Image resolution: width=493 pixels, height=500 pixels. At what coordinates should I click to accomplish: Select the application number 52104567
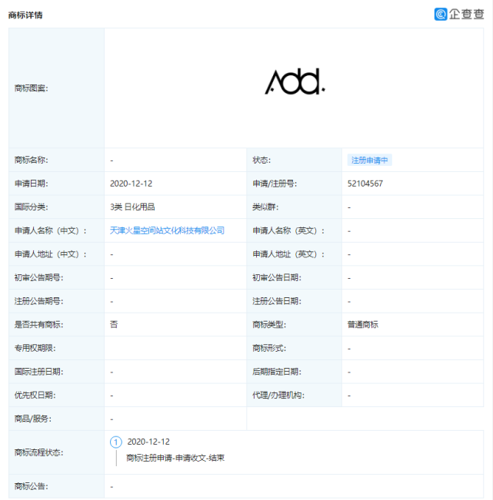coord(365,184)
